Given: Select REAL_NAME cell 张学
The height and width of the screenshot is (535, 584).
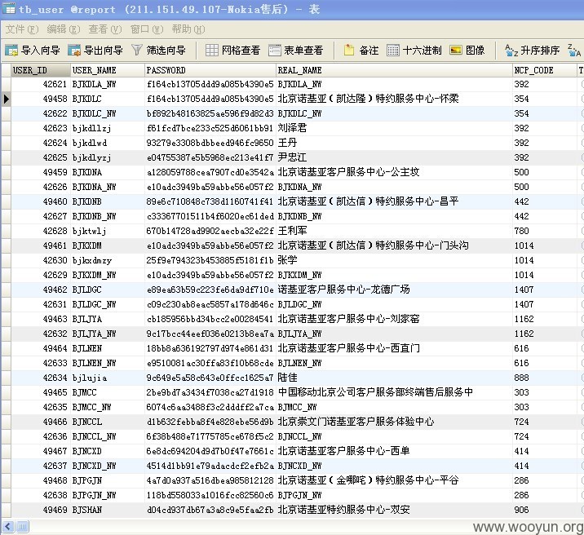Looking at the screenshot, I should click(x=394, y=260).
